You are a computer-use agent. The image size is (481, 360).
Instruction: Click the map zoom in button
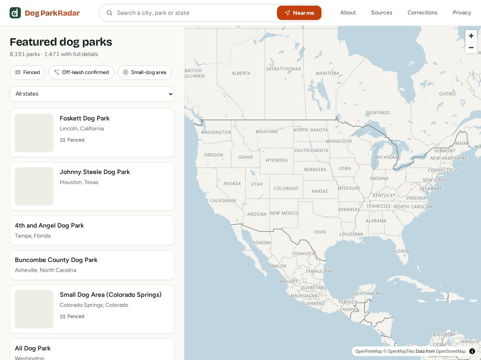tap(471, 36)
